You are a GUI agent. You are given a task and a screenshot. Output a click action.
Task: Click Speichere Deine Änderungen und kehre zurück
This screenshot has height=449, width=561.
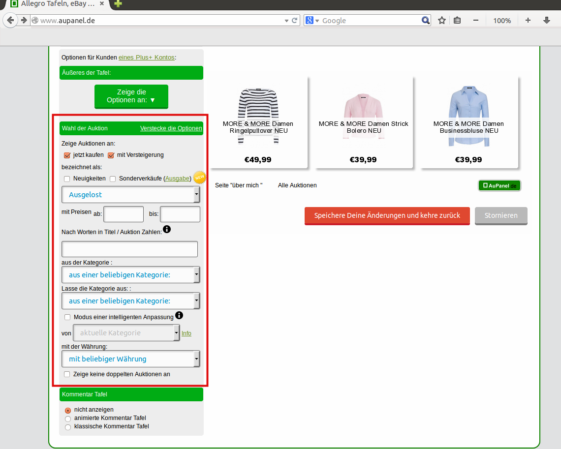[x=387, y=215]
